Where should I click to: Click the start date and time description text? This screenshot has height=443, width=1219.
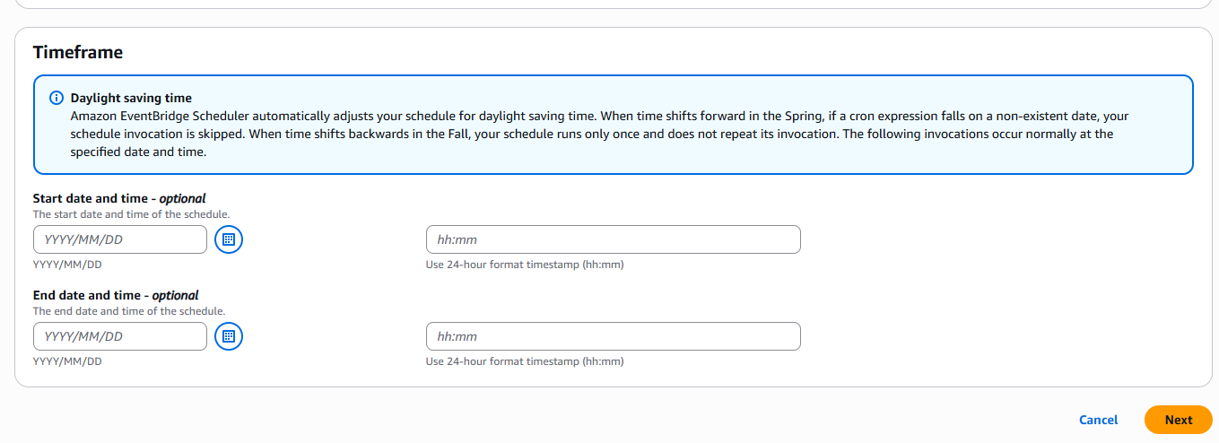point(131,214)
